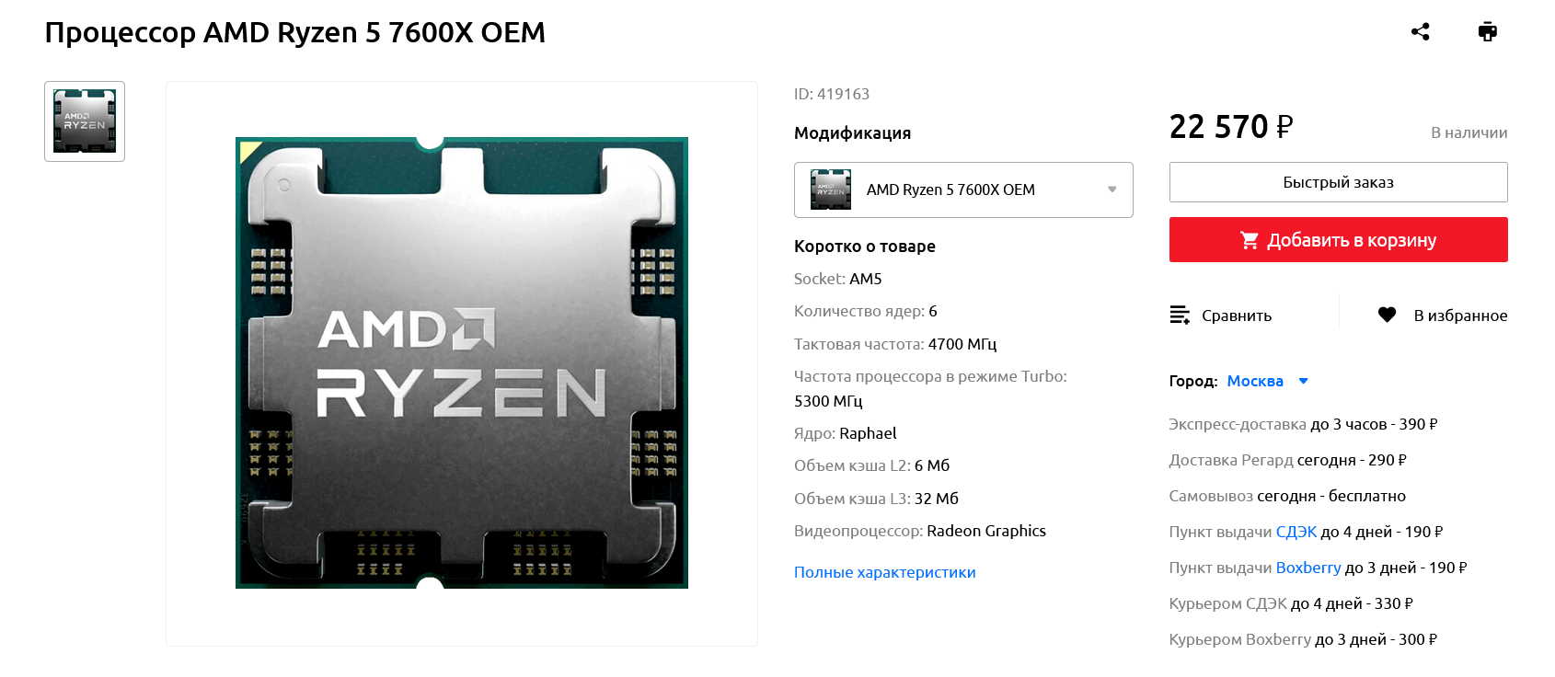
Task: Click the heart favorites icon
Action: [1387, 315]
